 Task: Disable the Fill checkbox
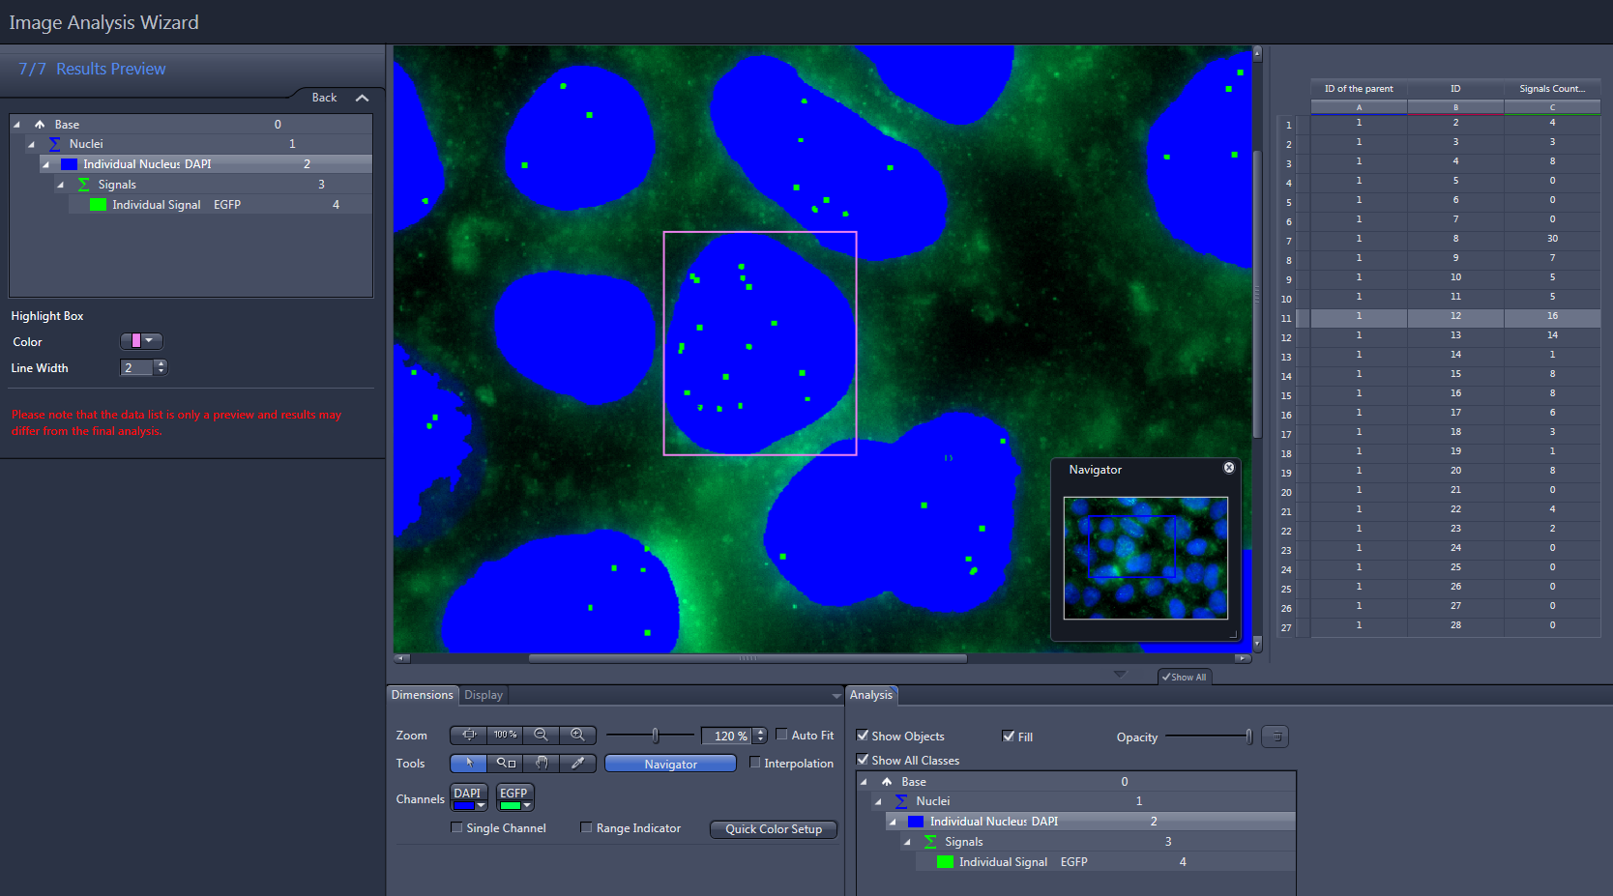coord(1008,737)
